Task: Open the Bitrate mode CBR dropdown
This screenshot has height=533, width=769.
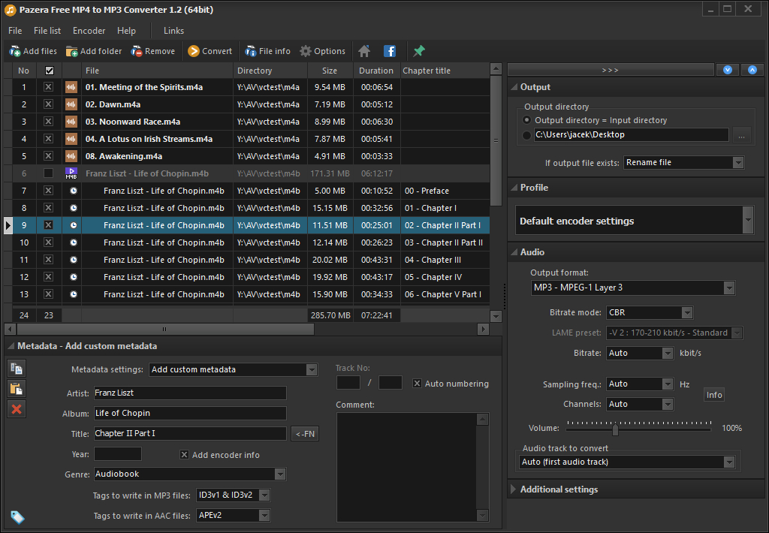Action: point(650,312)
